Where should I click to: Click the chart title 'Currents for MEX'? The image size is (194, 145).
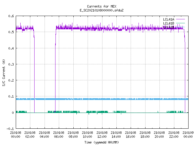tap(102, 6)
